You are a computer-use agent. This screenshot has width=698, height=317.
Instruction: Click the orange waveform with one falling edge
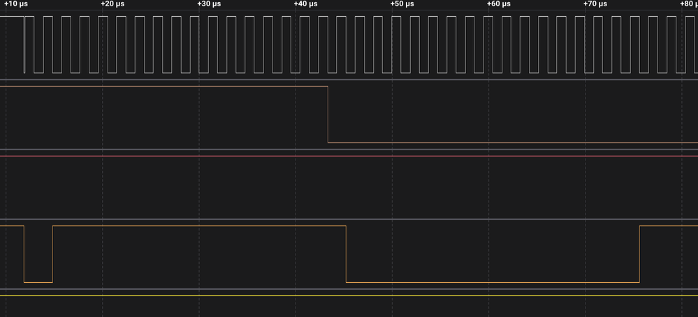pos(349,115)
